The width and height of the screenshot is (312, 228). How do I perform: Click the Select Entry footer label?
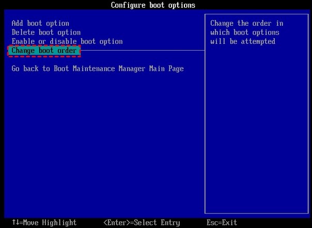157,223
